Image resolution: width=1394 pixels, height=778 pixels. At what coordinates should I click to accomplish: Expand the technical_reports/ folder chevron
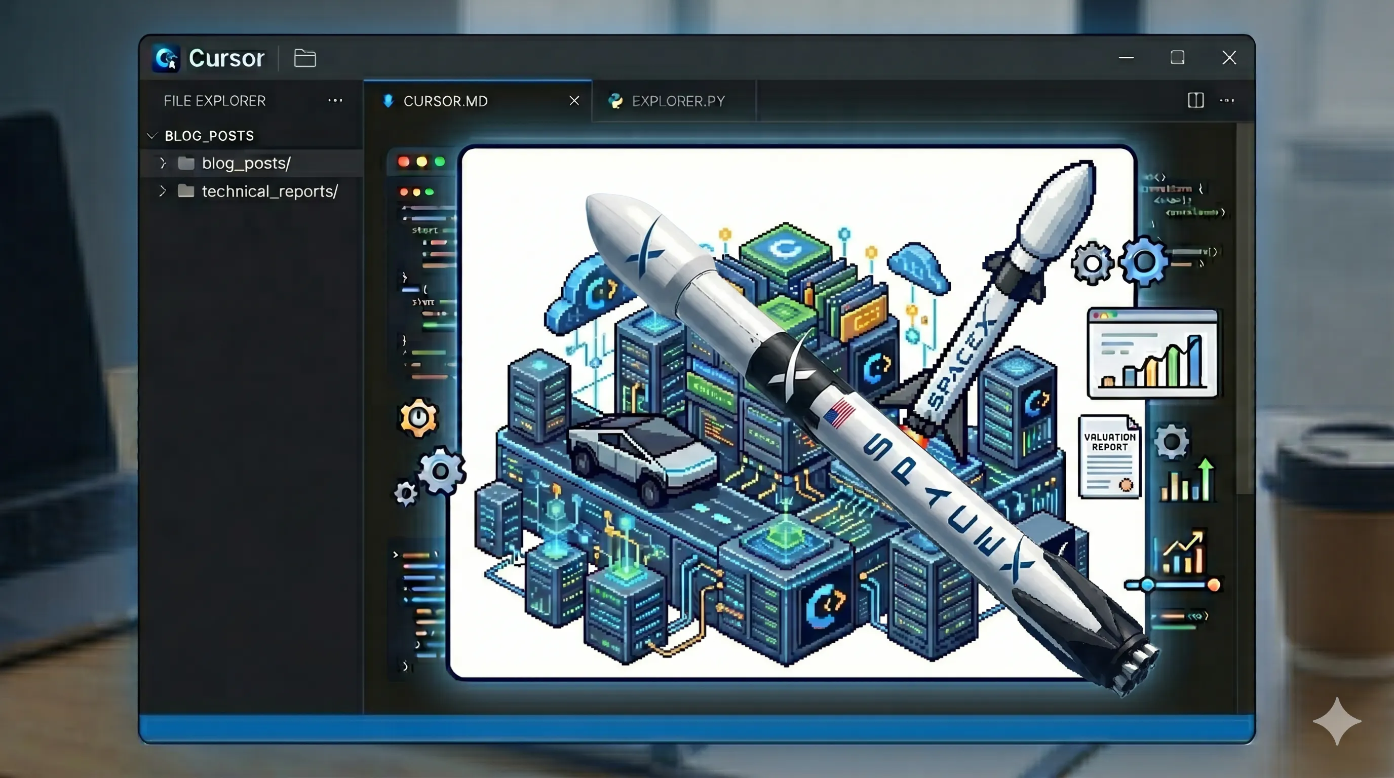click(x=162, y=191)
